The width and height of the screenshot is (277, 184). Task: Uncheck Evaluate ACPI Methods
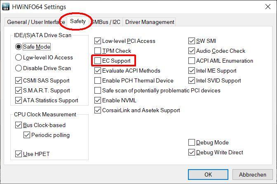coord(98,71)
